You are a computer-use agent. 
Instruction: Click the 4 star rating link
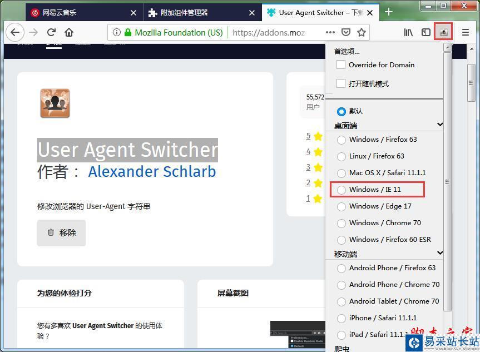(308, 151)
